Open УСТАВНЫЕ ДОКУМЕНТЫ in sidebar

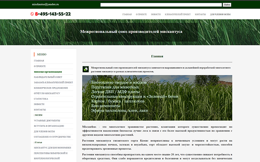[x=47, y=120]
